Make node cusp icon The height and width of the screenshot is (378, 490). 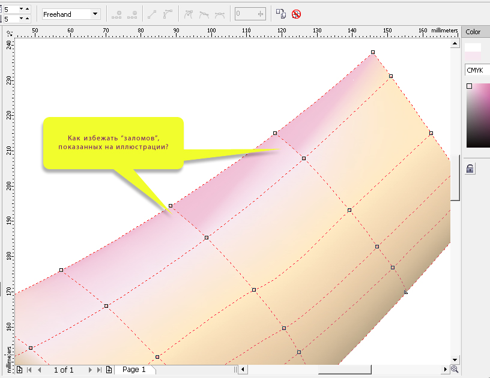tap(190, 14)
